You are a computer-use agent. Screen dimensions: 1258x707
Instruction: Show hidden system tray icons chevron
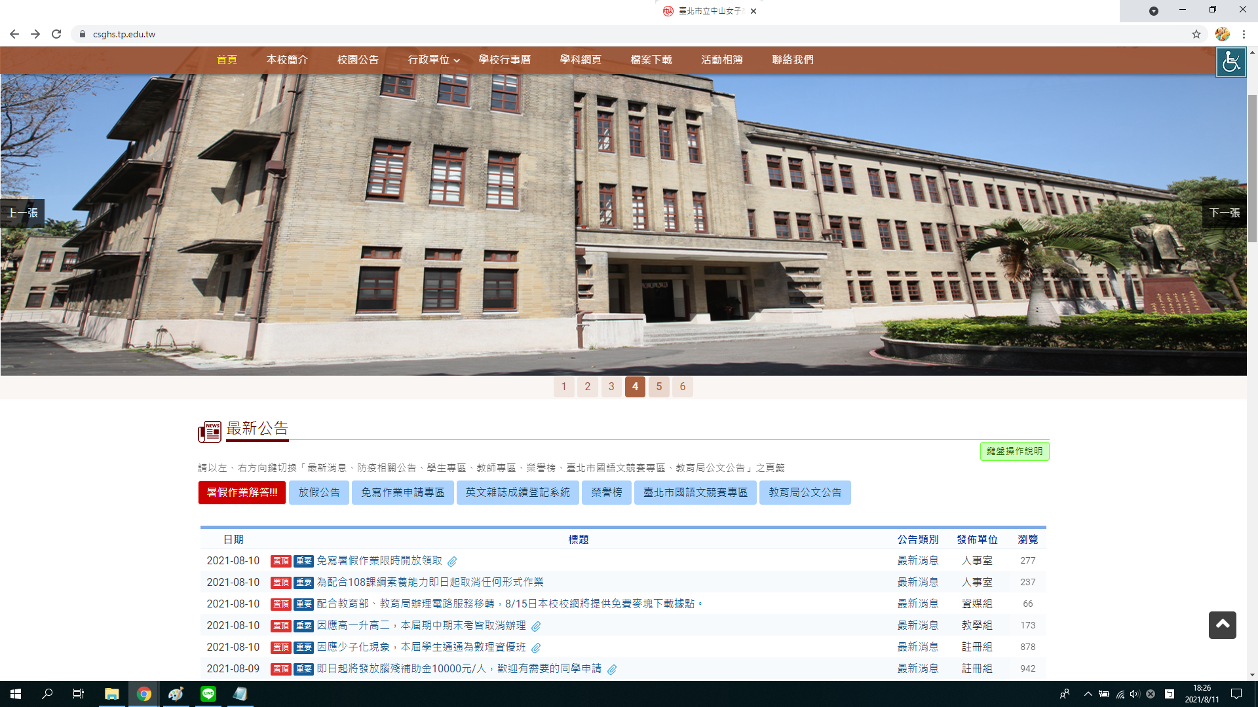[1088, 694]
